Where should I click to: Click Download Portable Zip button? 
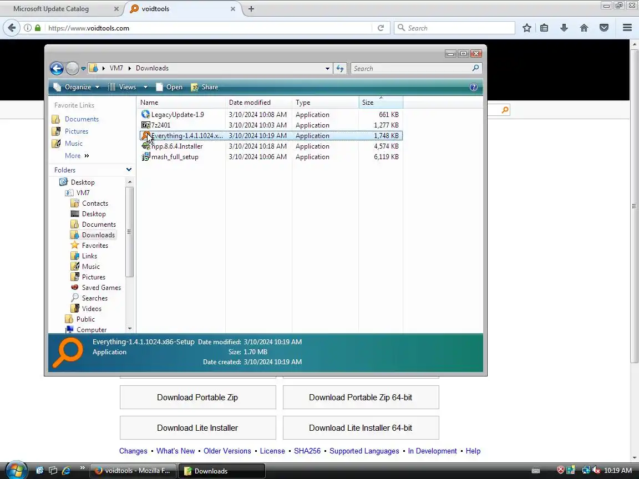pyautogui.click(x=197, y=397)
